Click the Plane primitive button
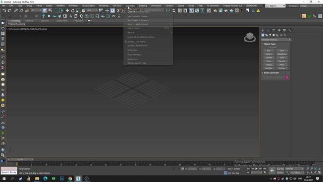The width and height of the screenshot is (323, 182). pos(282,65)
